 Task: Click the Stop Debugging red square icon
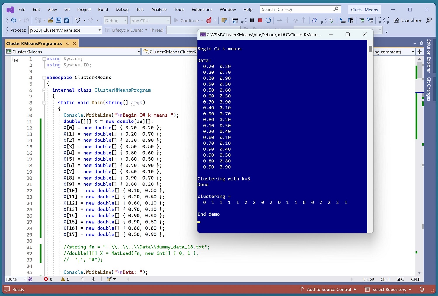(260, 20)
